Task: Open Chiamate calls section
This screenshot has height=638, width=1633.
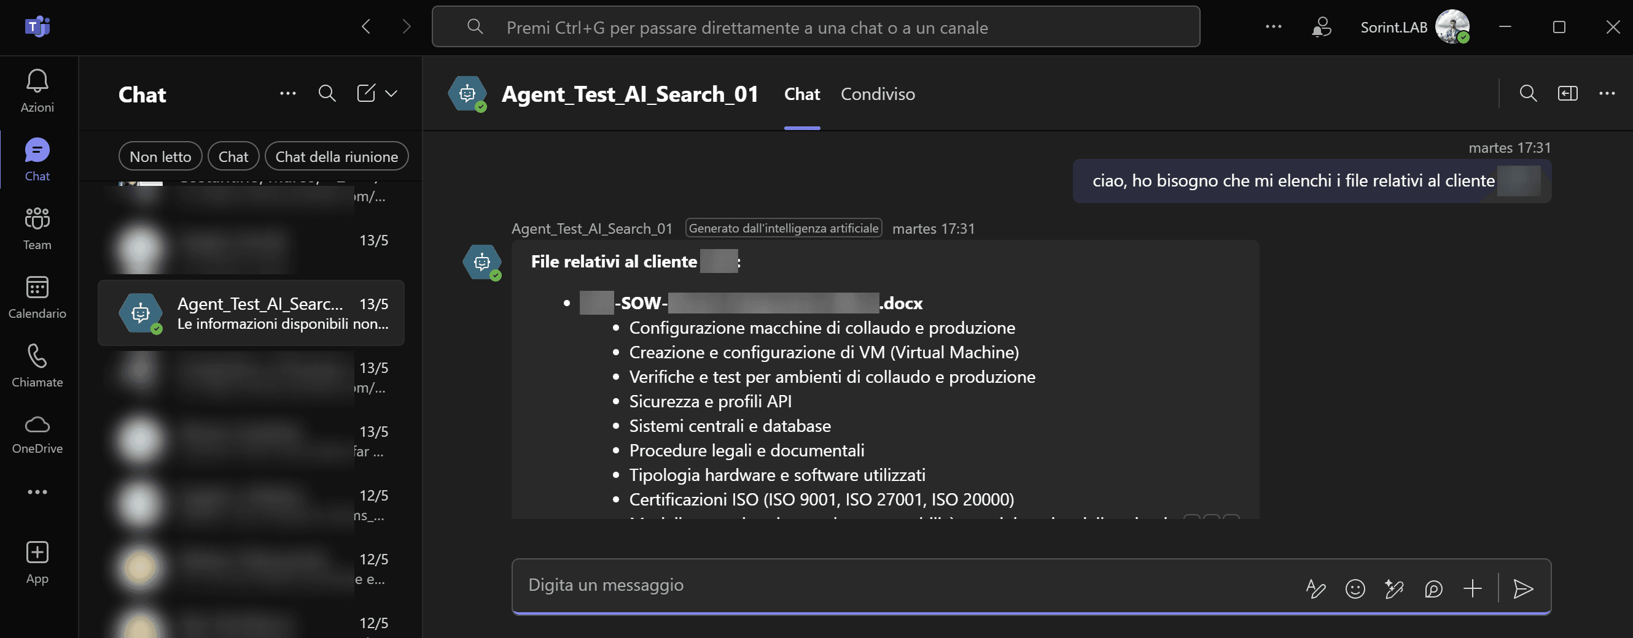Action: [37, 366]
